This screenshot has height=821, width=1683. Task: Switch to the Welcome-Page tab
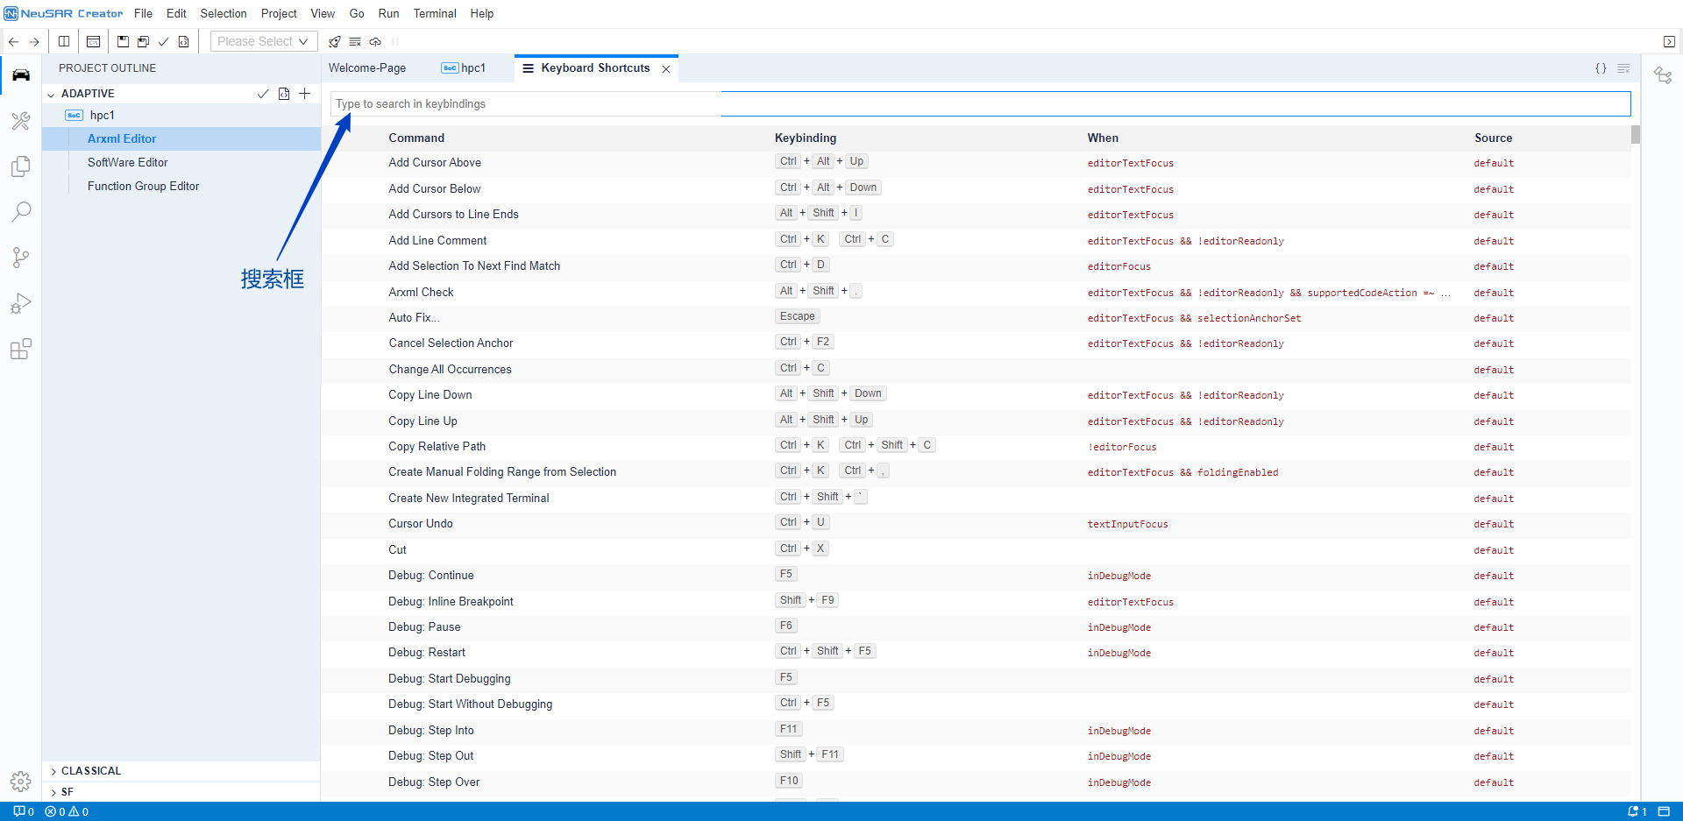pos(367,68)
